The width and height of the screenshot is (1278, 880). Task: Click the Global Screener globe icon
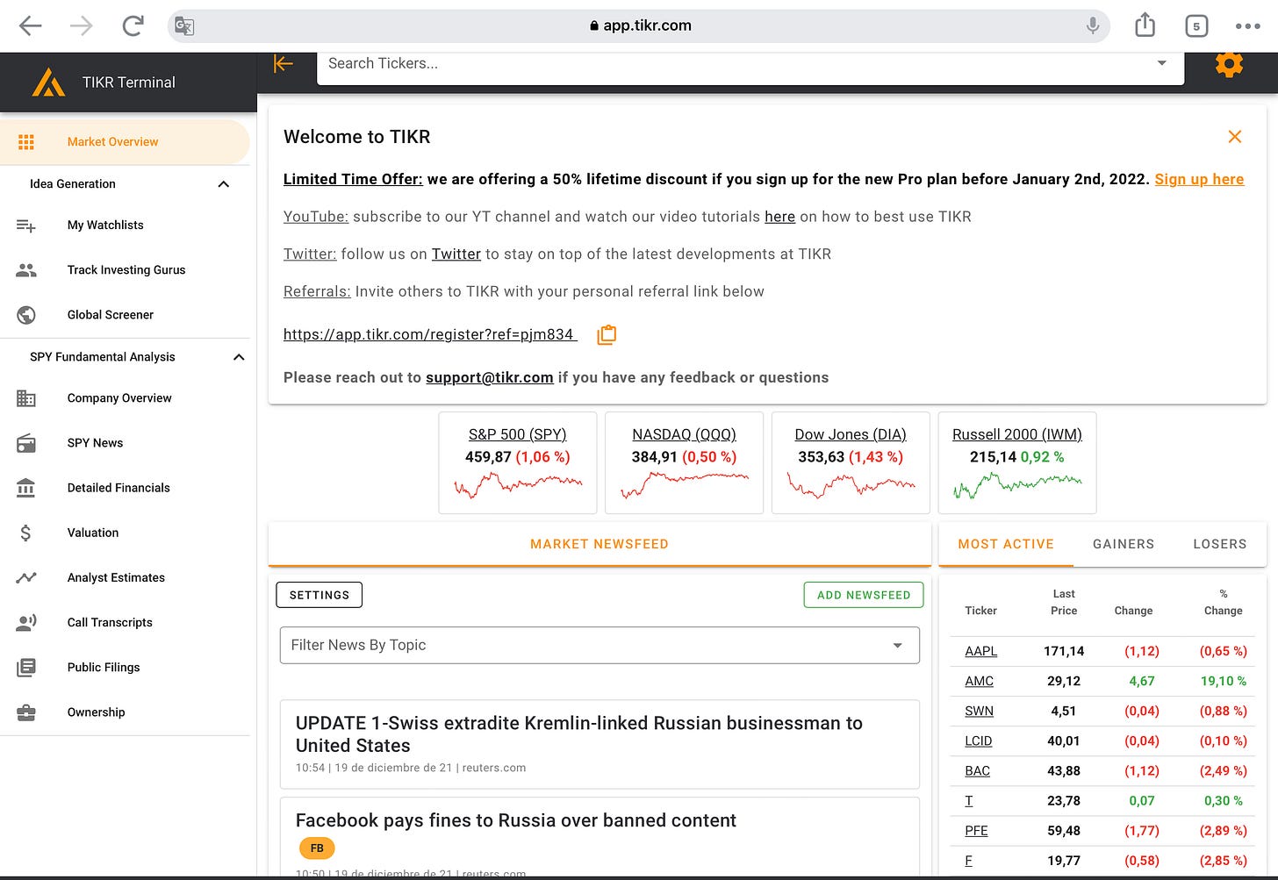pyautogui.click(x=26, y=315)
